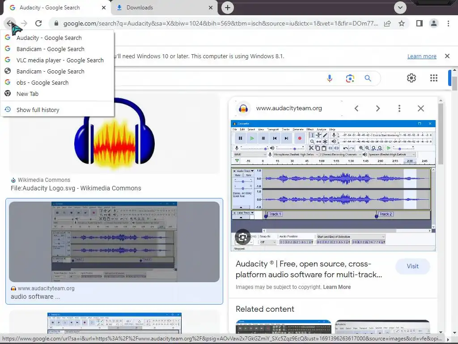This screenshot has width=458, height=344.
Task: Click the address bar URL
Action: [x=221, y=23]
